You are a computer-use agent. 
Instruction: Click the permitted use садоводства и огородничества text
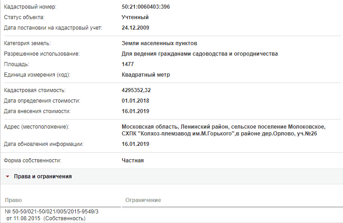pos(200,54)
